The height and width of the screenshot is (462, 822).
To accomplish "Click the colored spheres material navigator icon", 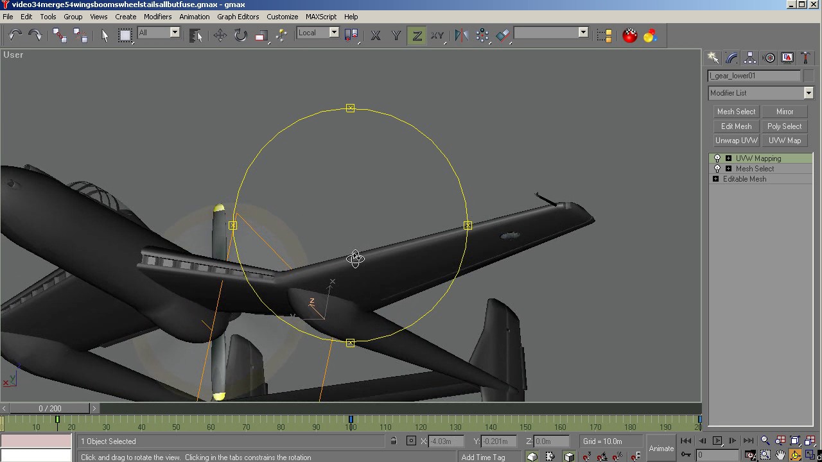I will pyautogui.click(x=651, y=35).
